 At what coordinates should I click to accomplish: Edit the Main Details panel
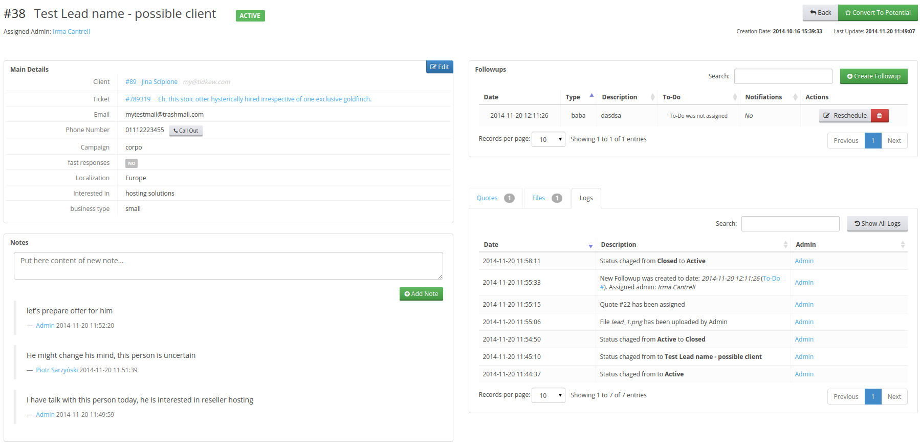440,67
